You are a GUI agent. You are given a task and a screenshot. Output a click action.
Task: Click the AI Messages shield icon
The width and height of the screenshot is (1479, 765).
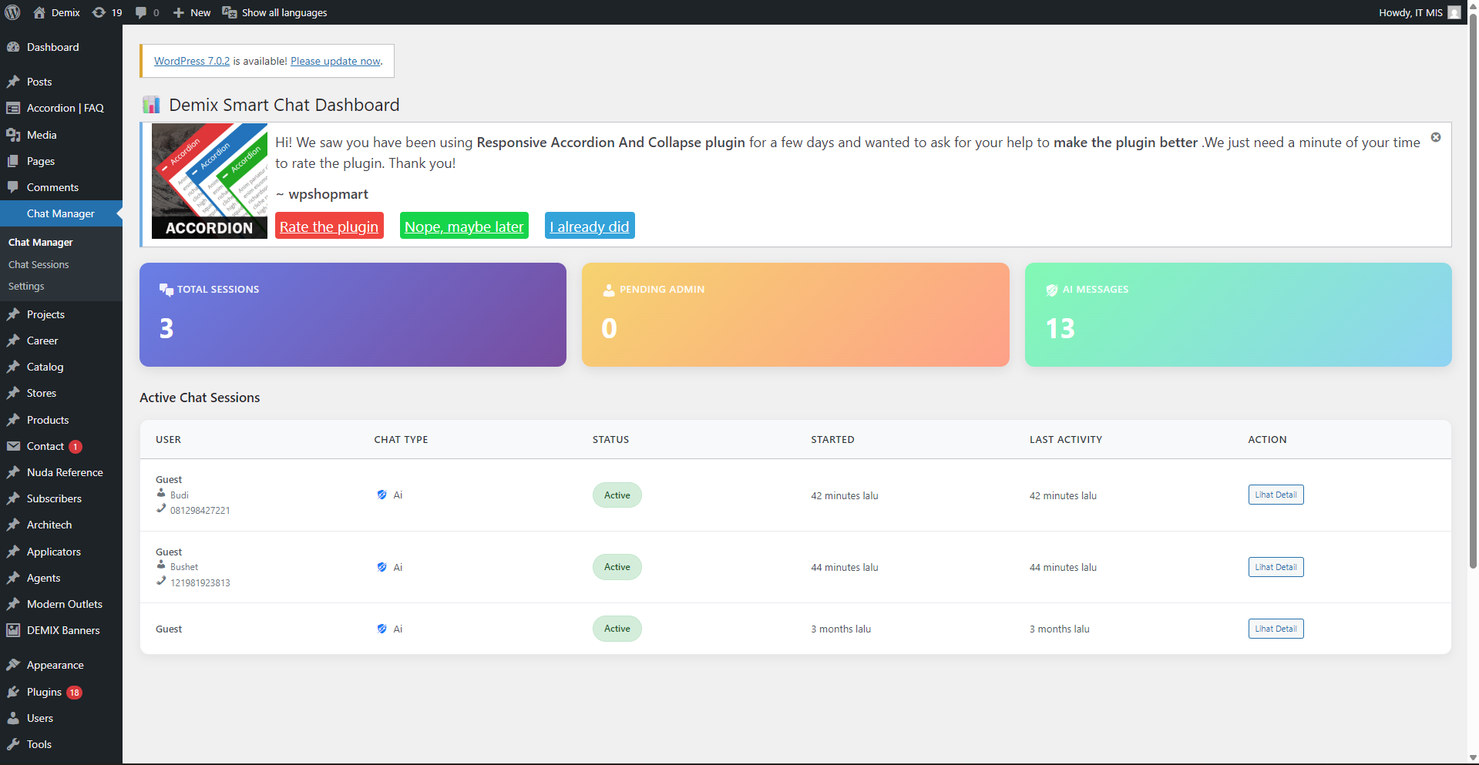point(1052,290)
